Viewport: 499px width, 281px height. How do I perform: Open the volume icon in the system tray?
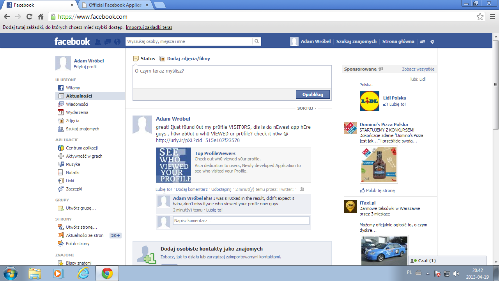coord(456,274)
